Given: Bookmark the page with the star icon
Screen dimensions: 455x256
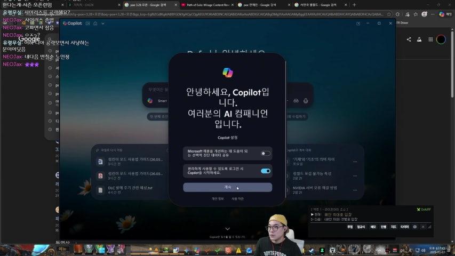Looking at the screenshot, I should [x=389, y=14].
